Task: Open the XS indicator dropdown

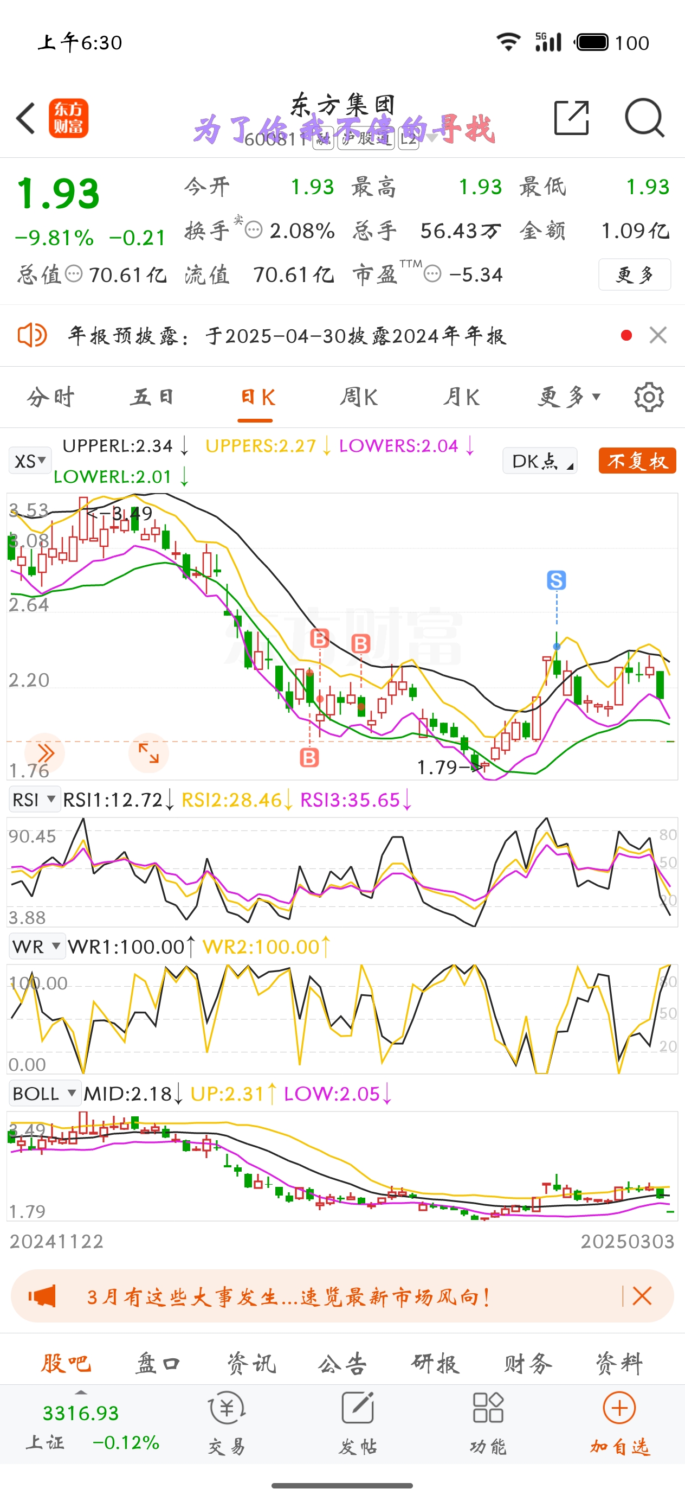Action: coord(30,461)
